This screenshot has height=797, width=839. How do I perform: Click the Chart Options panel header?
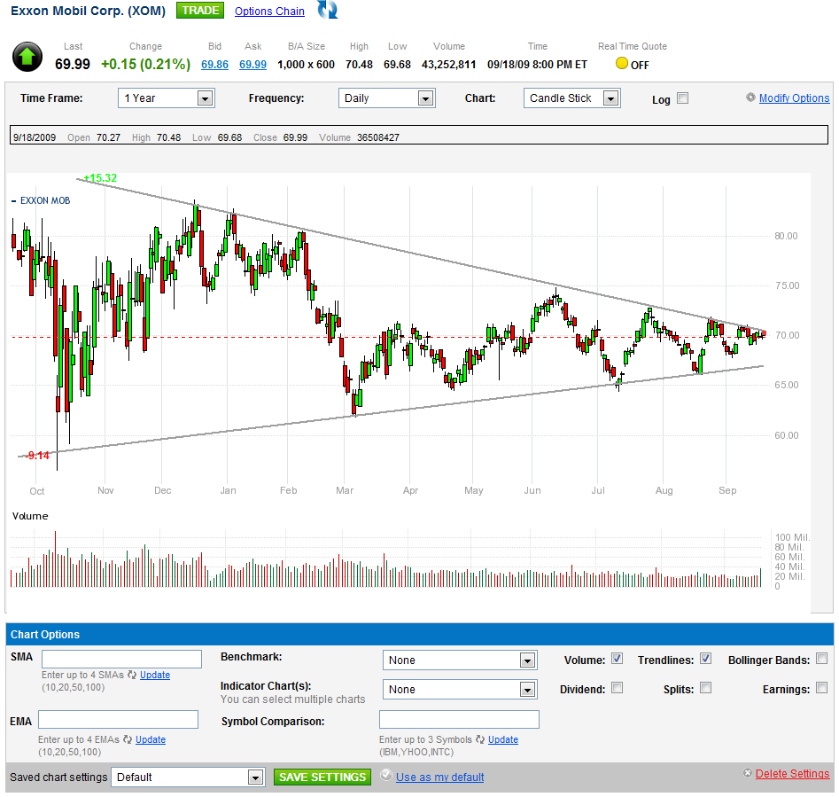[x=420, y=634]
